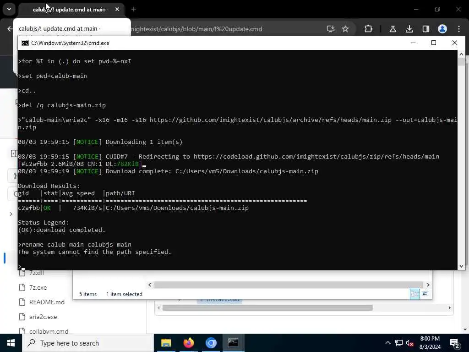This screenshot has width=469, height=352.
Task: Open the muted volume tray icon
Action: pyautogui.click(x=409, y=343)
